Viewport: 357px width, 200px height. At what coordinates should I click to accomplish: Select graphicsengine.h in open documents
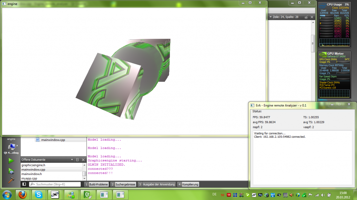pos(33,165)
